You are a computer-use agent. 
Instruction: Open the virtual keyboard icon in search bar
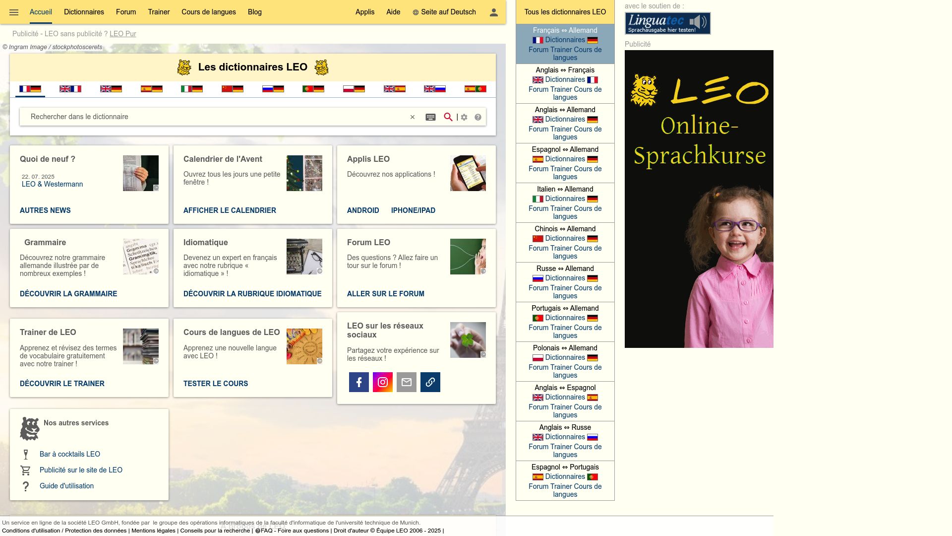pyautogui.click(x=430, y=117)
